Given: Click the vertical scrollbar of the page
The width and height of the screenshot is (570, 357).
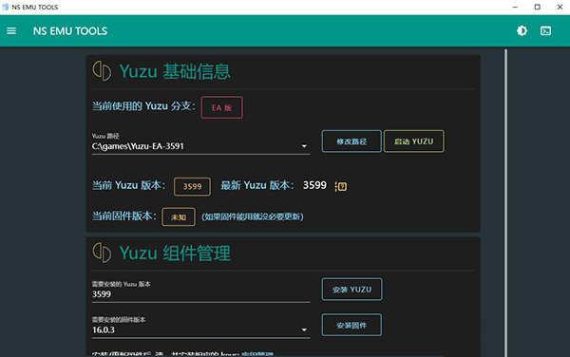Looking at the screenshot, I should pyautogui.click(x=505, y=202).
